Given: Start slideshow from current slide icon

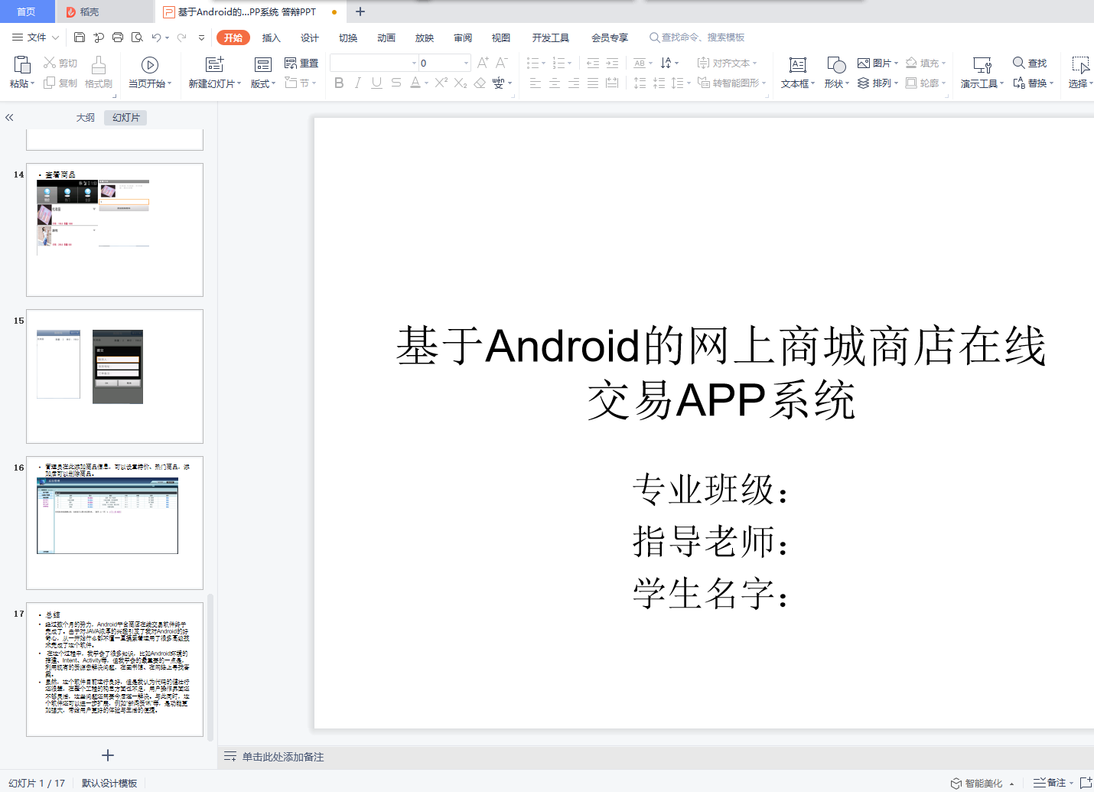Looking at the screenshot, I should 150,65.
